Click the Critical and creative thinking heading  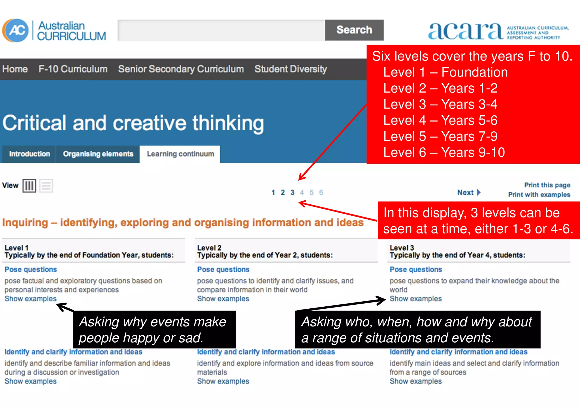133,123
